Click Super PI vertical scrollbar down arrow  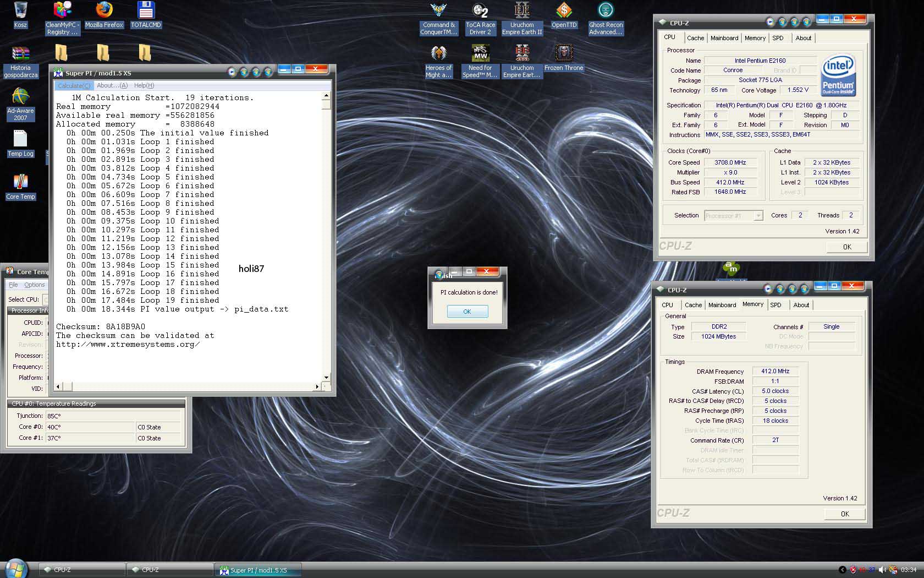coord(326,378)
